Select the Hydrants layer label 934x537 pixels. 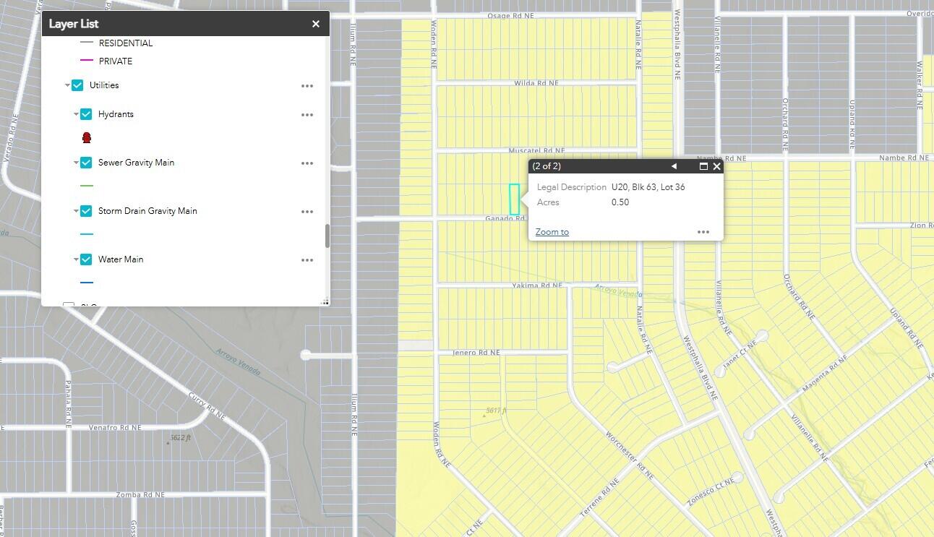click(x=116, y=114)
